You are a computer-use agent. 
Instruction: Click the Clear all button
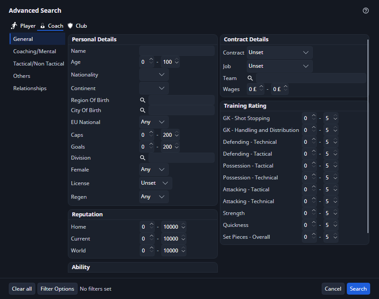tap(22, 288)
